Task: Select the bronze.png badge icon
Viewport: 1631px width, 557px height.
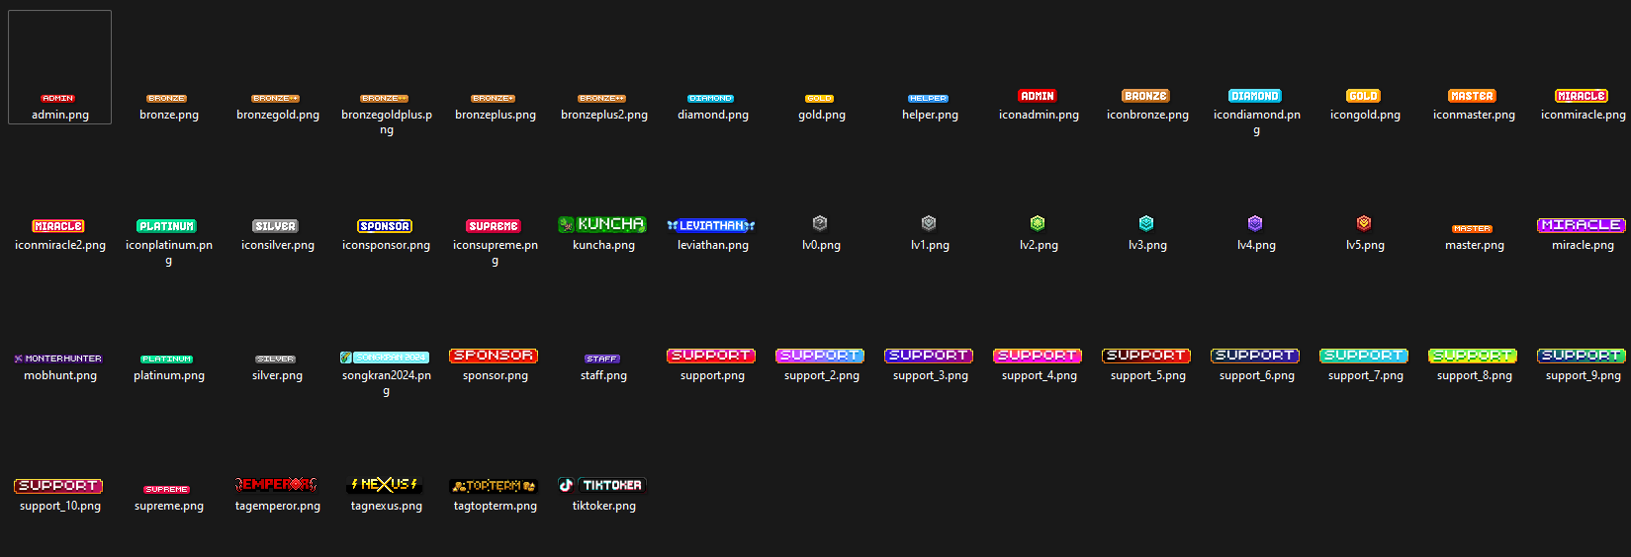Action: click(x=167, y=99)
